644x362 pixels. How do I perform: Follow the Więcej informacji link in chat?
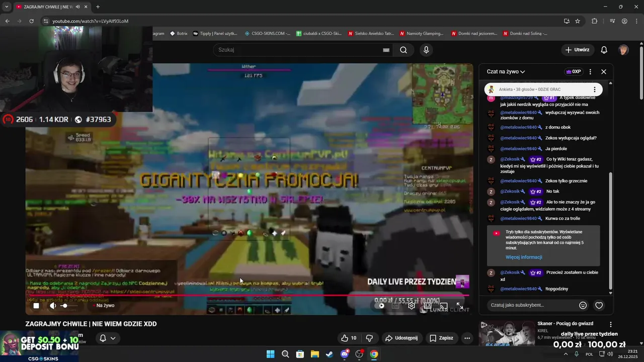(524, 257)
